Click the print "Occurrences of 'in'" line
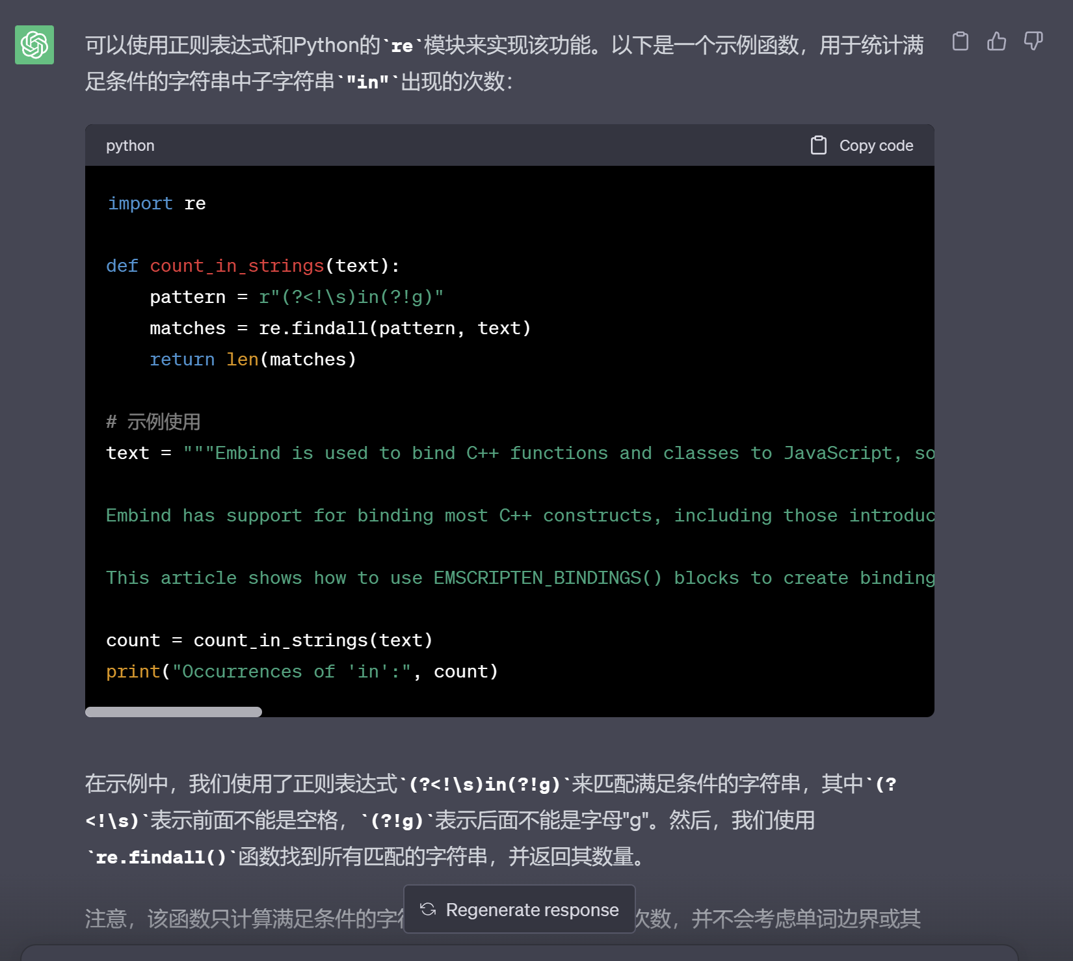The image size is (1073, 961). [x=302, y=672]
